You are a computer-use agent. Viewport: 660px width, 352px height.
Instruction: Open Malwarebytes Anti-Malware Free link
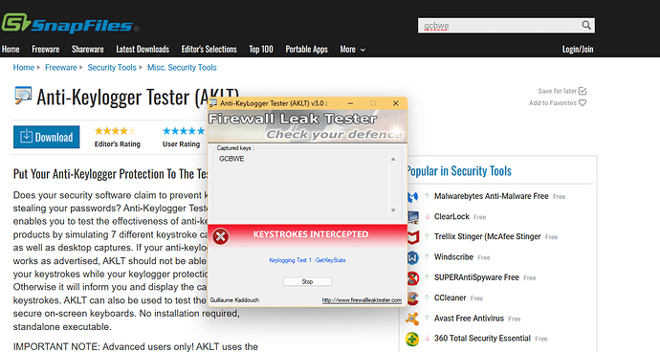tap(492, 196)
